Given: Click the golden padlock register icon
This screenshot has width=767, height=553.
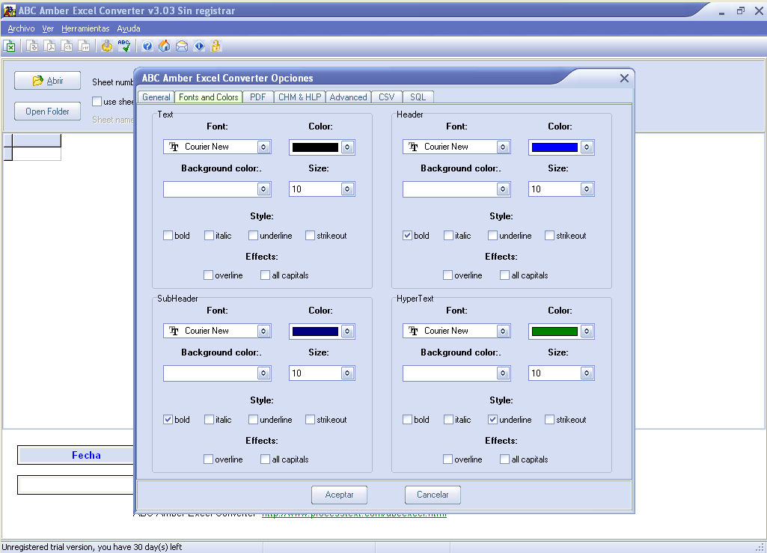Looking at the screenshot, I should (x=216, y=46).
